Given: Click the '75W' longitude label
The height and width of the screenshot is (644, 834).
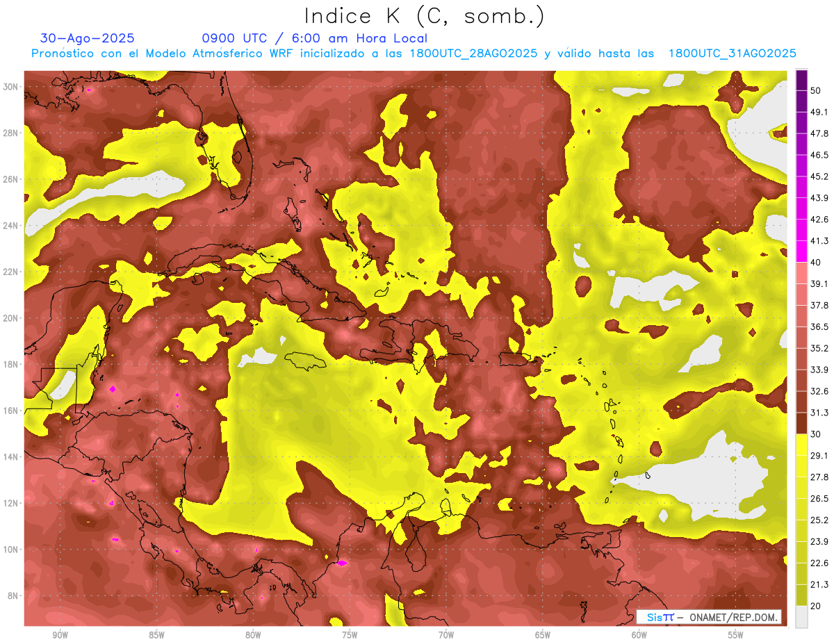Looking at the screenshot, I should [350, 635].
